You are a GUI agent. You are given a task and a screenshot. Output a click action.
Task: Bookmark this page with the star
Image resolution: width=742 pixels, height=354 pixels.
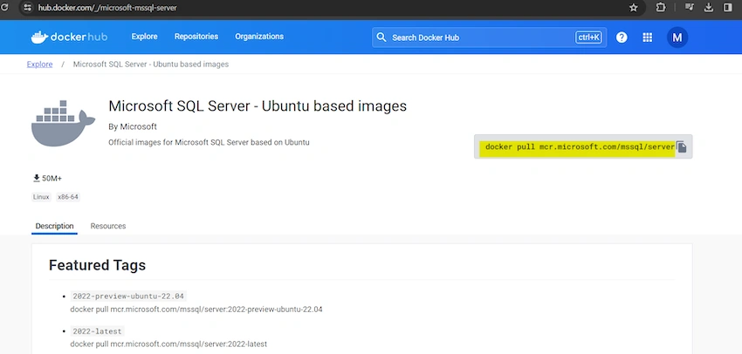pyautogui.click(x=634, y=8)
